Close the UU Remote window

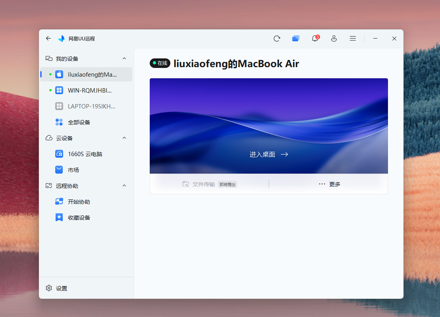coord(394,39)
